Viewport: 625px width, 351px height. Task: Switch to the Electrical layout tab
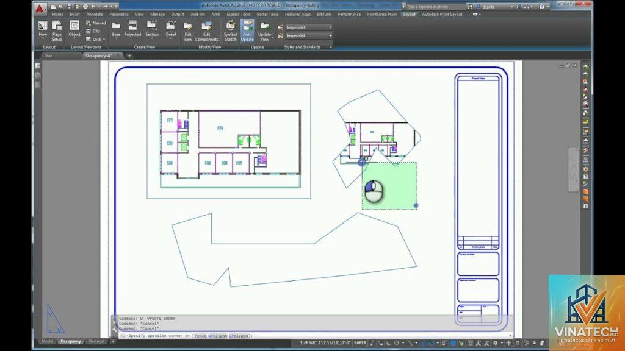click(x=96, y=341)
